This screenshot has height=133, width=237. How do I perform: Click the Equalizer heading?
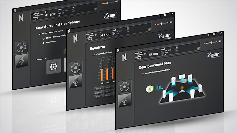[98, 48]
